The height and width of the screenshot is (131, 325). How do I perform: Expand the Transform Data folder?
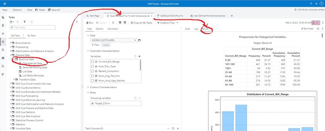pos(14,80)
